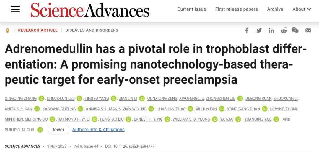The height and width of the screenshot is (153, 319).
Task: Click the orange open access icon
Action: [7, 30]
